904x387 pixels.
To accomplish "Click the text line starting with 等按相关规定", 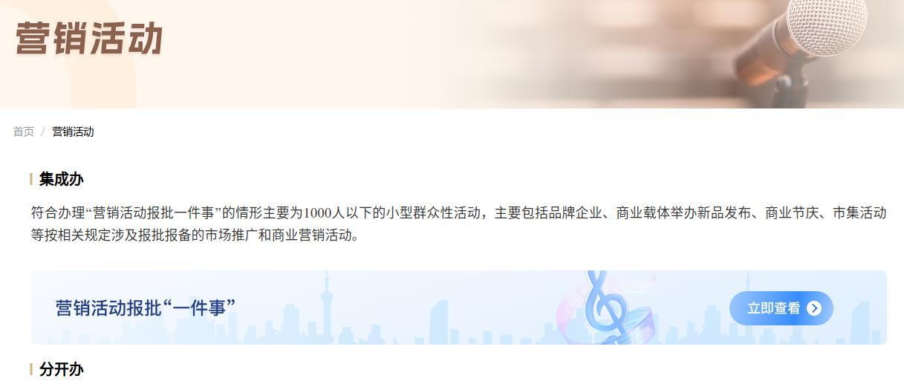I will pos(195,236).
